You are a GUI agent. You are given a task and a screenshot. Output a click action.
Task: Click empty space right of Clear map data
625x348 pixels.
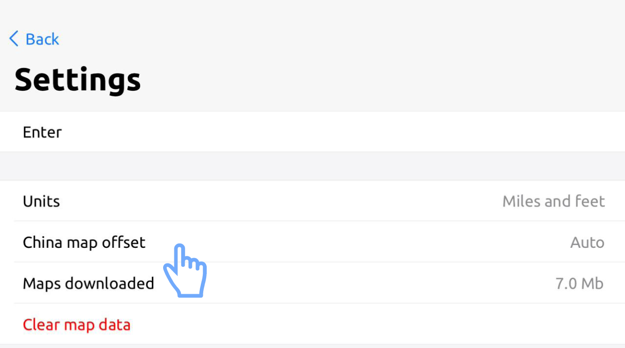(x=372, y=325)
